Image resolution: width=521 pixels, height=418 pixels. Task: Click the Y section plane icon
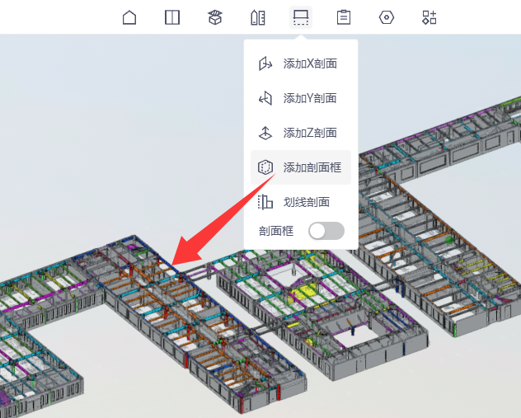click(x=265, y=98)
